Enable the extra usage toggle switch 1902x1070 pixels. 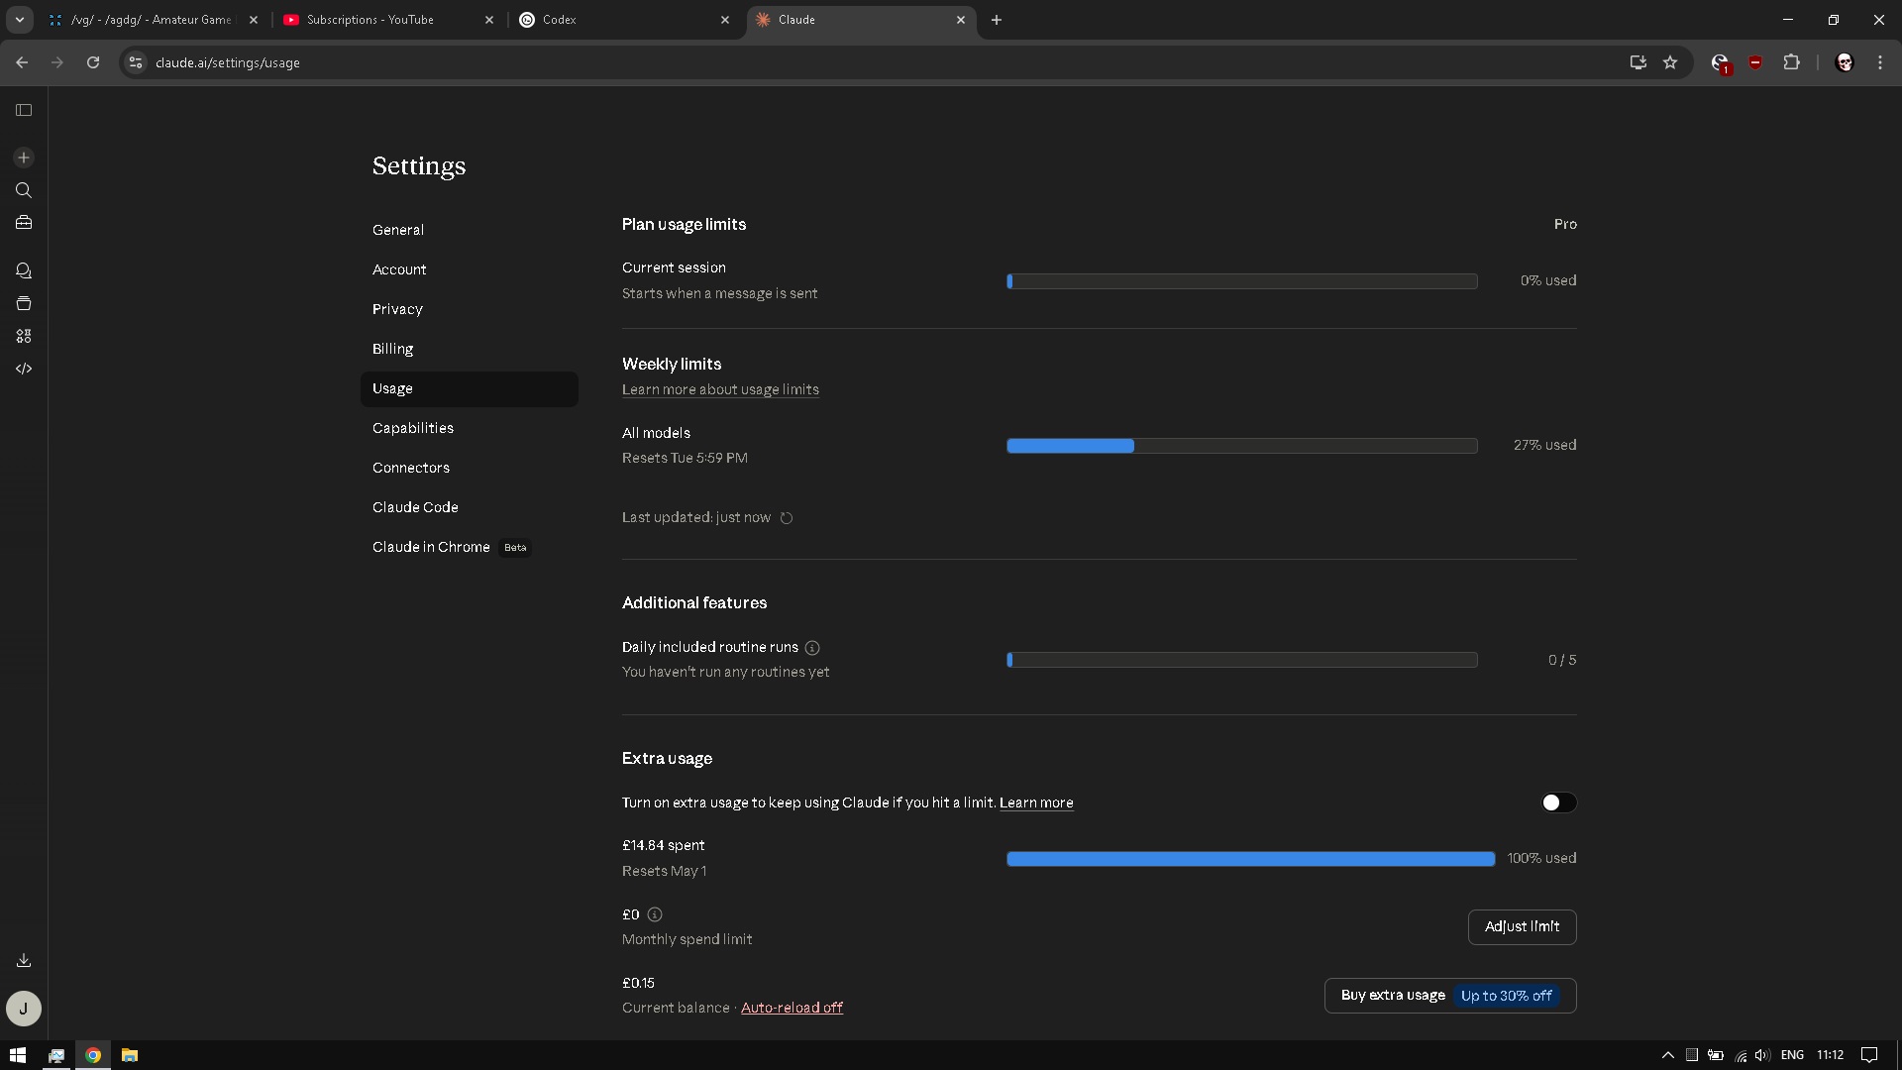coord(1558,802)
